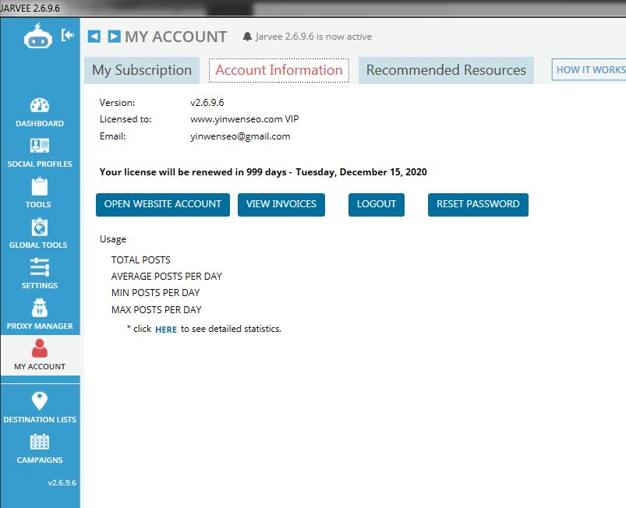Open the Global Tools icon

click(x=40, y=227)
